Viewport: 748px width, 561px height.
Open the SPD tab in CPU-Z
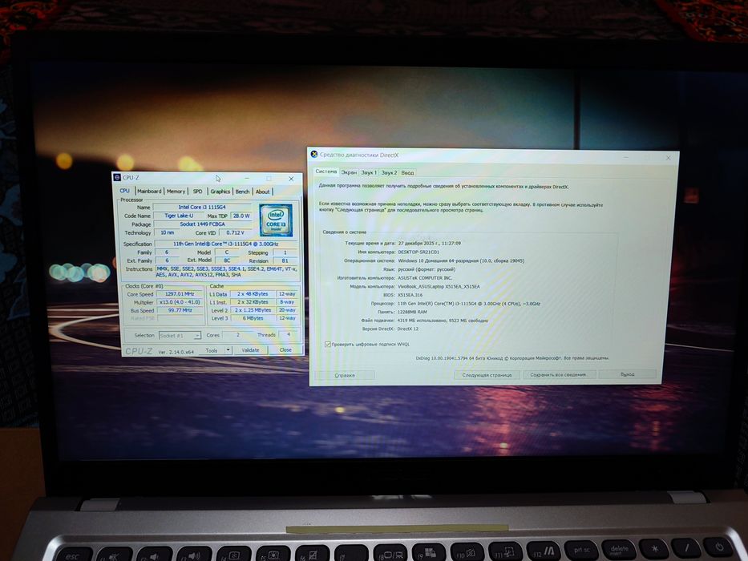point(197,191)
